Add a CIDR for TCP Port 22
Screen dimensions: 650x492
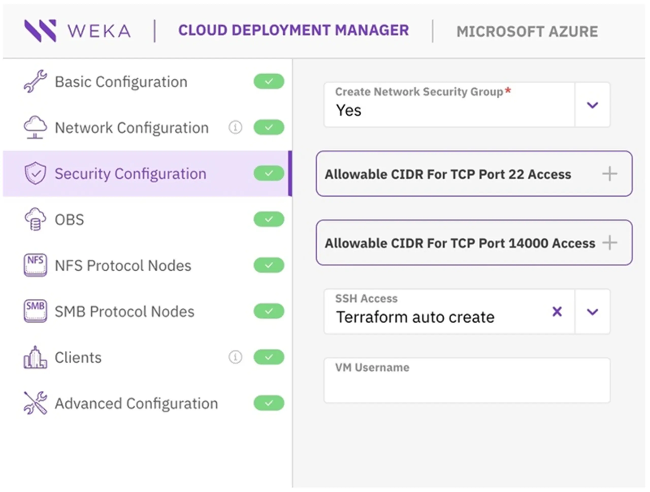(610, 174)
